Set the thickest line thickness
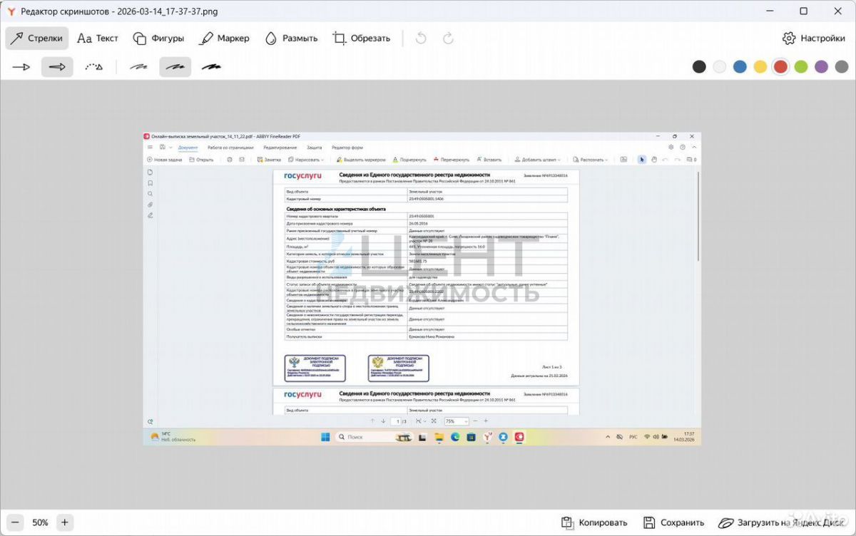Image resolution: width=856 pixels, height=536 pixels. [211, 67]
